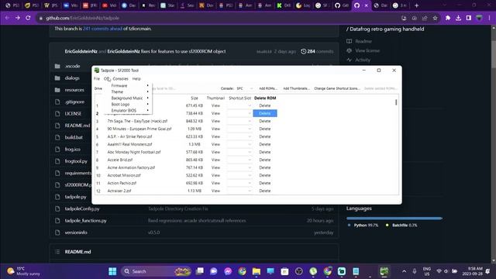This screenshot has width=496, height=279.
Task: Go forward in the browser
Action: 18,18
